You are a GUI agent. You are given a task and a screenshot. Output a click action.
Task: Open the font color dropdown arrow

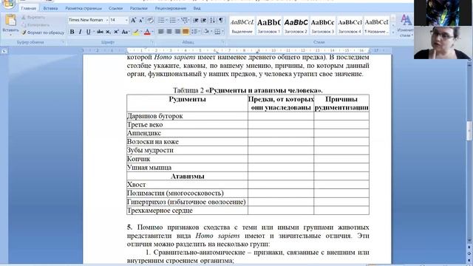tap(153, 32)
